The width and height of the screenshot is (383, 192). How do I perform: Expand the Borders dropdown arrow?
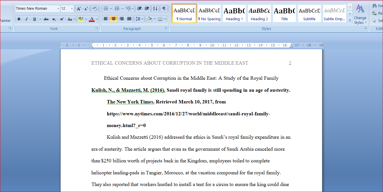click(x=165, y=19)
